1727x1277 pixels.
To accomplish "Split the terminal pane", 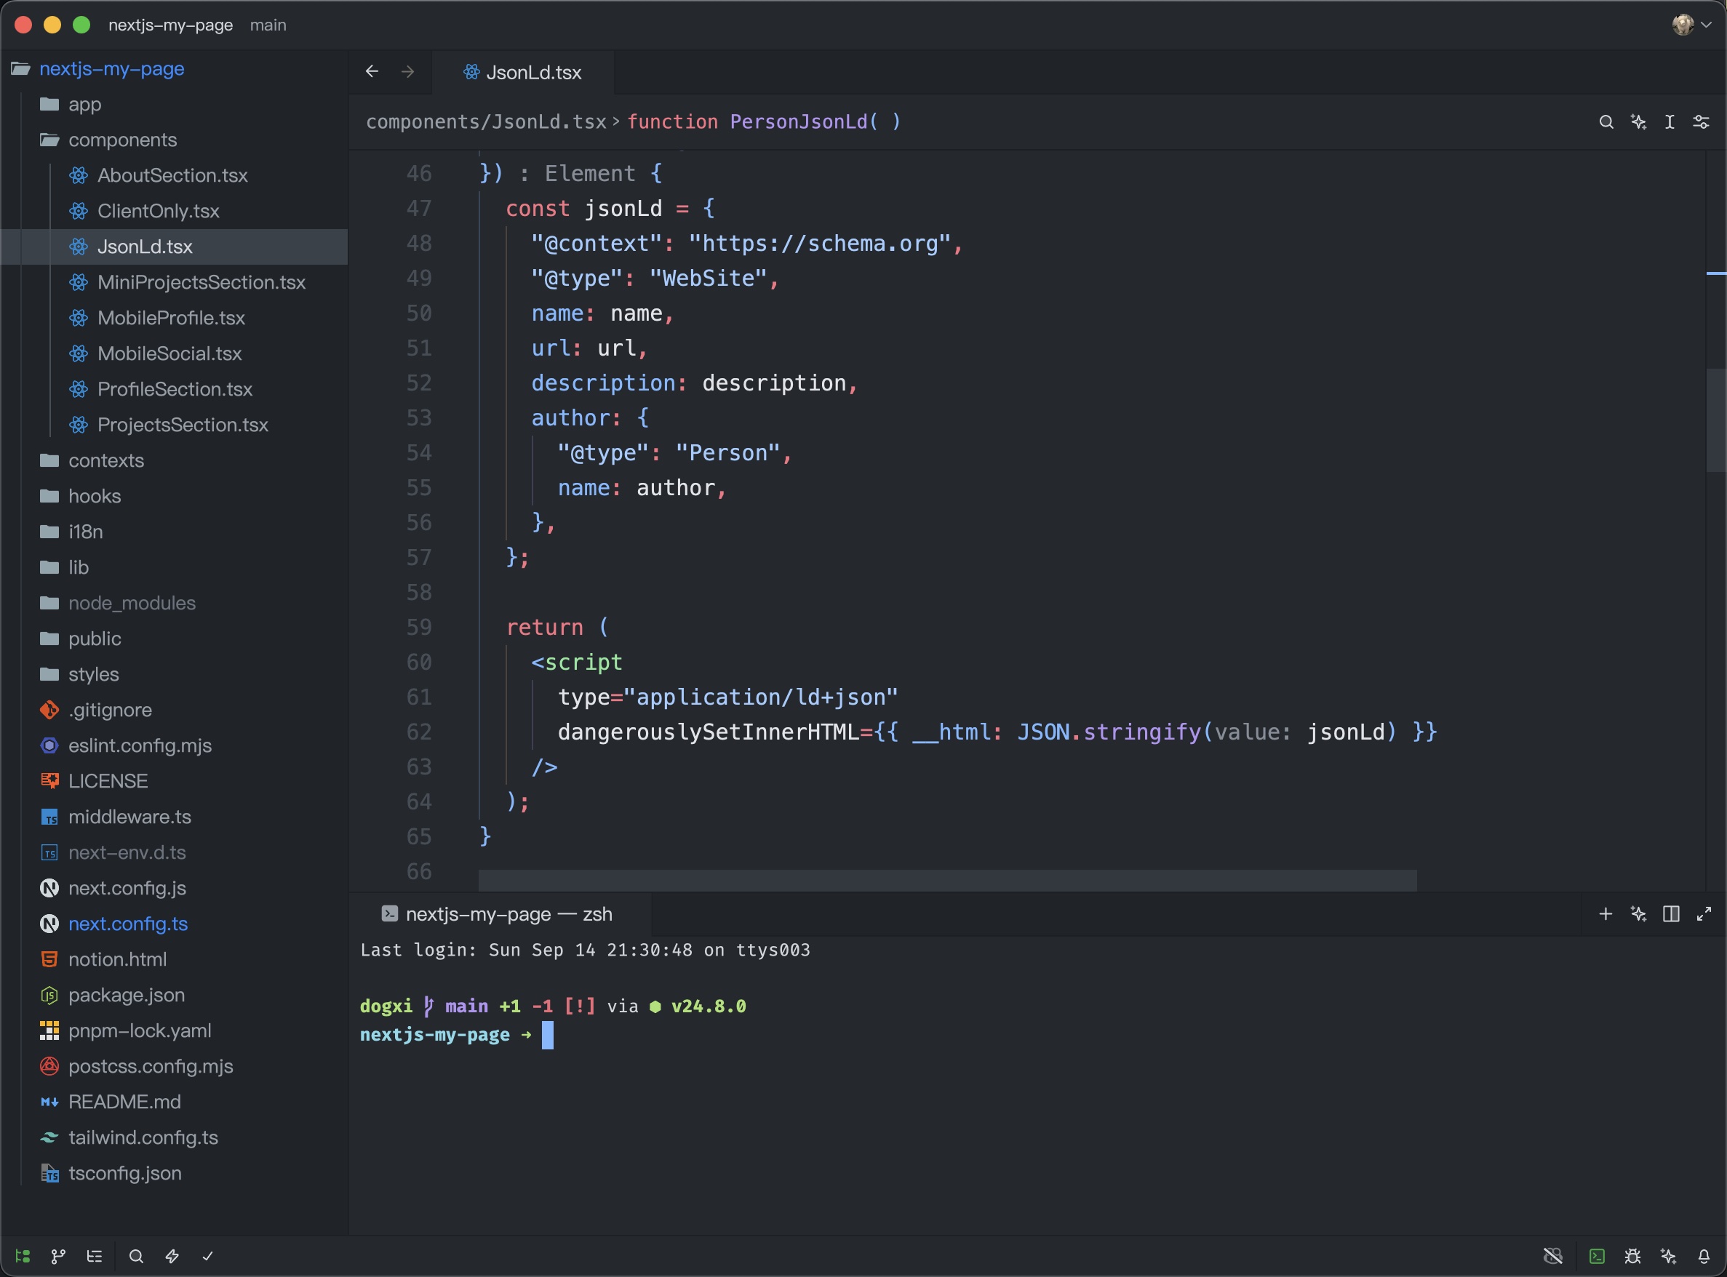I will [1670, 913].
